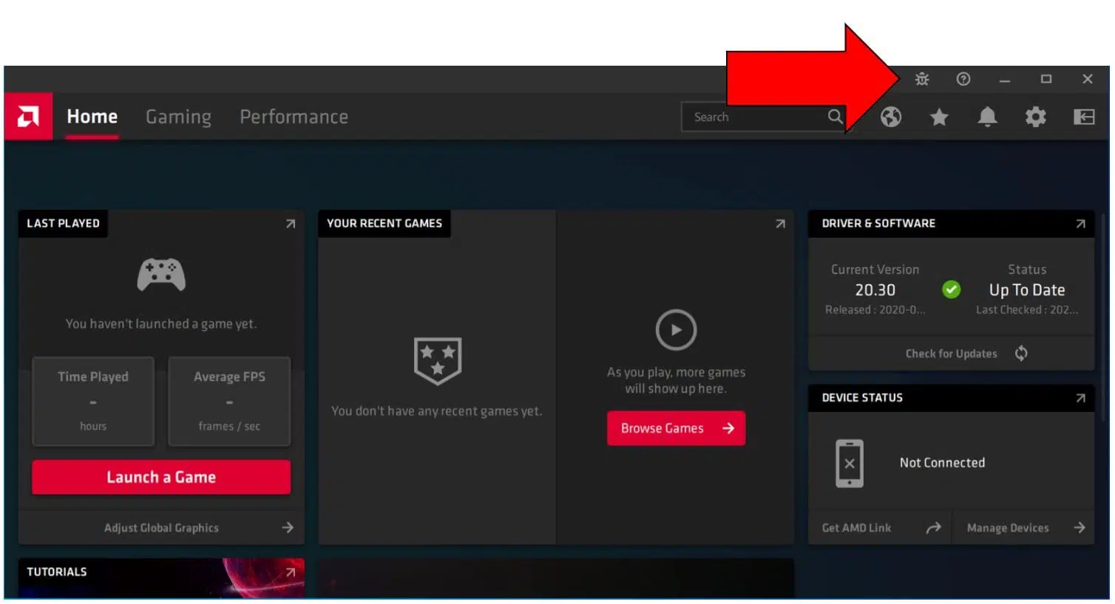This screenshot has height=604, width=1115.
Task: Click the search magnifier icon
Action: coord(835,117)
